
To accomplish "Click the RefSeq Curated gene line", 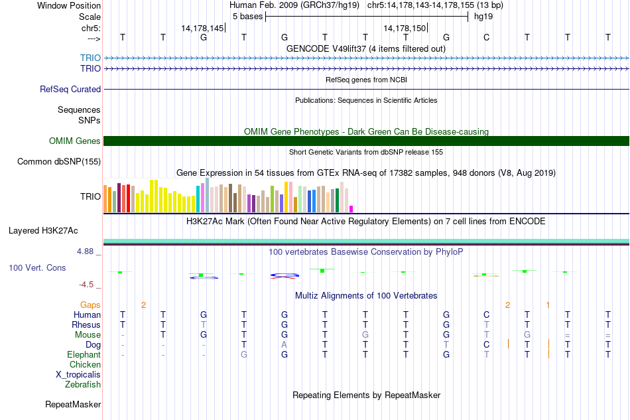I will pyautogui.click(x=367, y=89).
